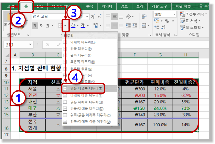This screenshot has height=144, width=215.
Task: Align text left
Action: 108,25
